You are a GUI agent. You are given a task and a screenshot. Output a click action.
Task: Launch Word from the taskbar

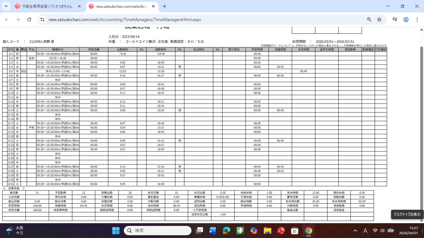tap(213, 231)
